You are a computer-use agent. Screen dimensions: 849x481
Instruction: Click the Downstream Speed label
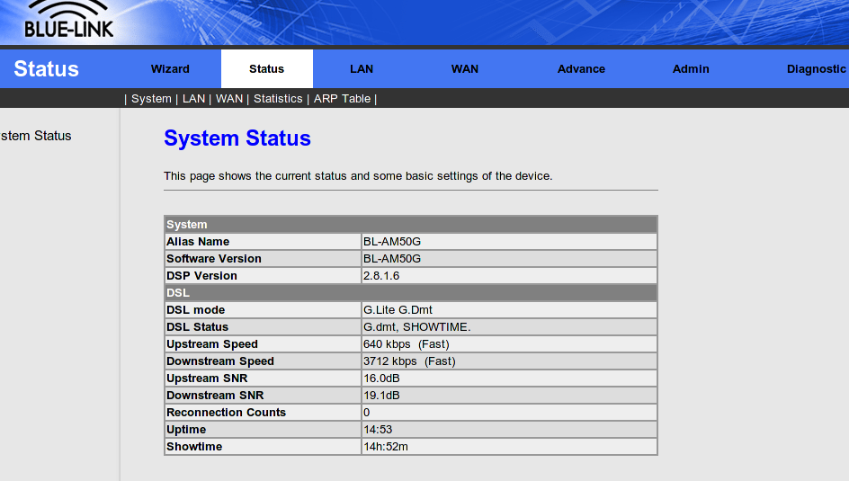pyautogui.click(x=219, y=361)
